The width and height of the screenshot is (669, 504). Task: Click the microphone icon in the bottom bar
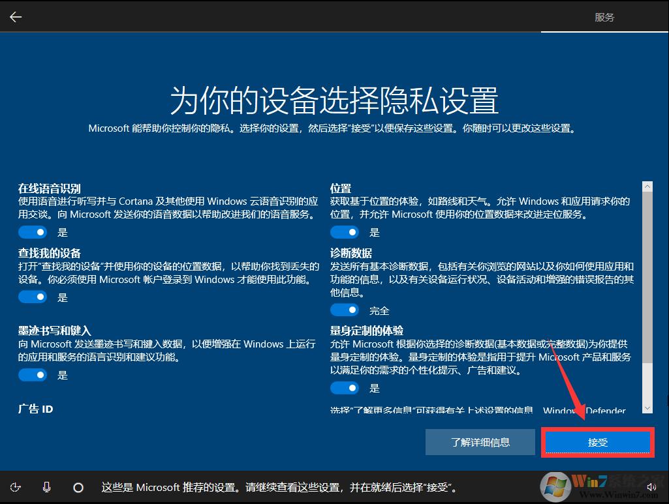[46, 487]
